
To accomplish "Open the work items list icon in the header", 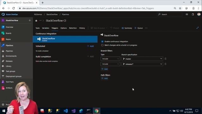I will (x=187, y=14).
